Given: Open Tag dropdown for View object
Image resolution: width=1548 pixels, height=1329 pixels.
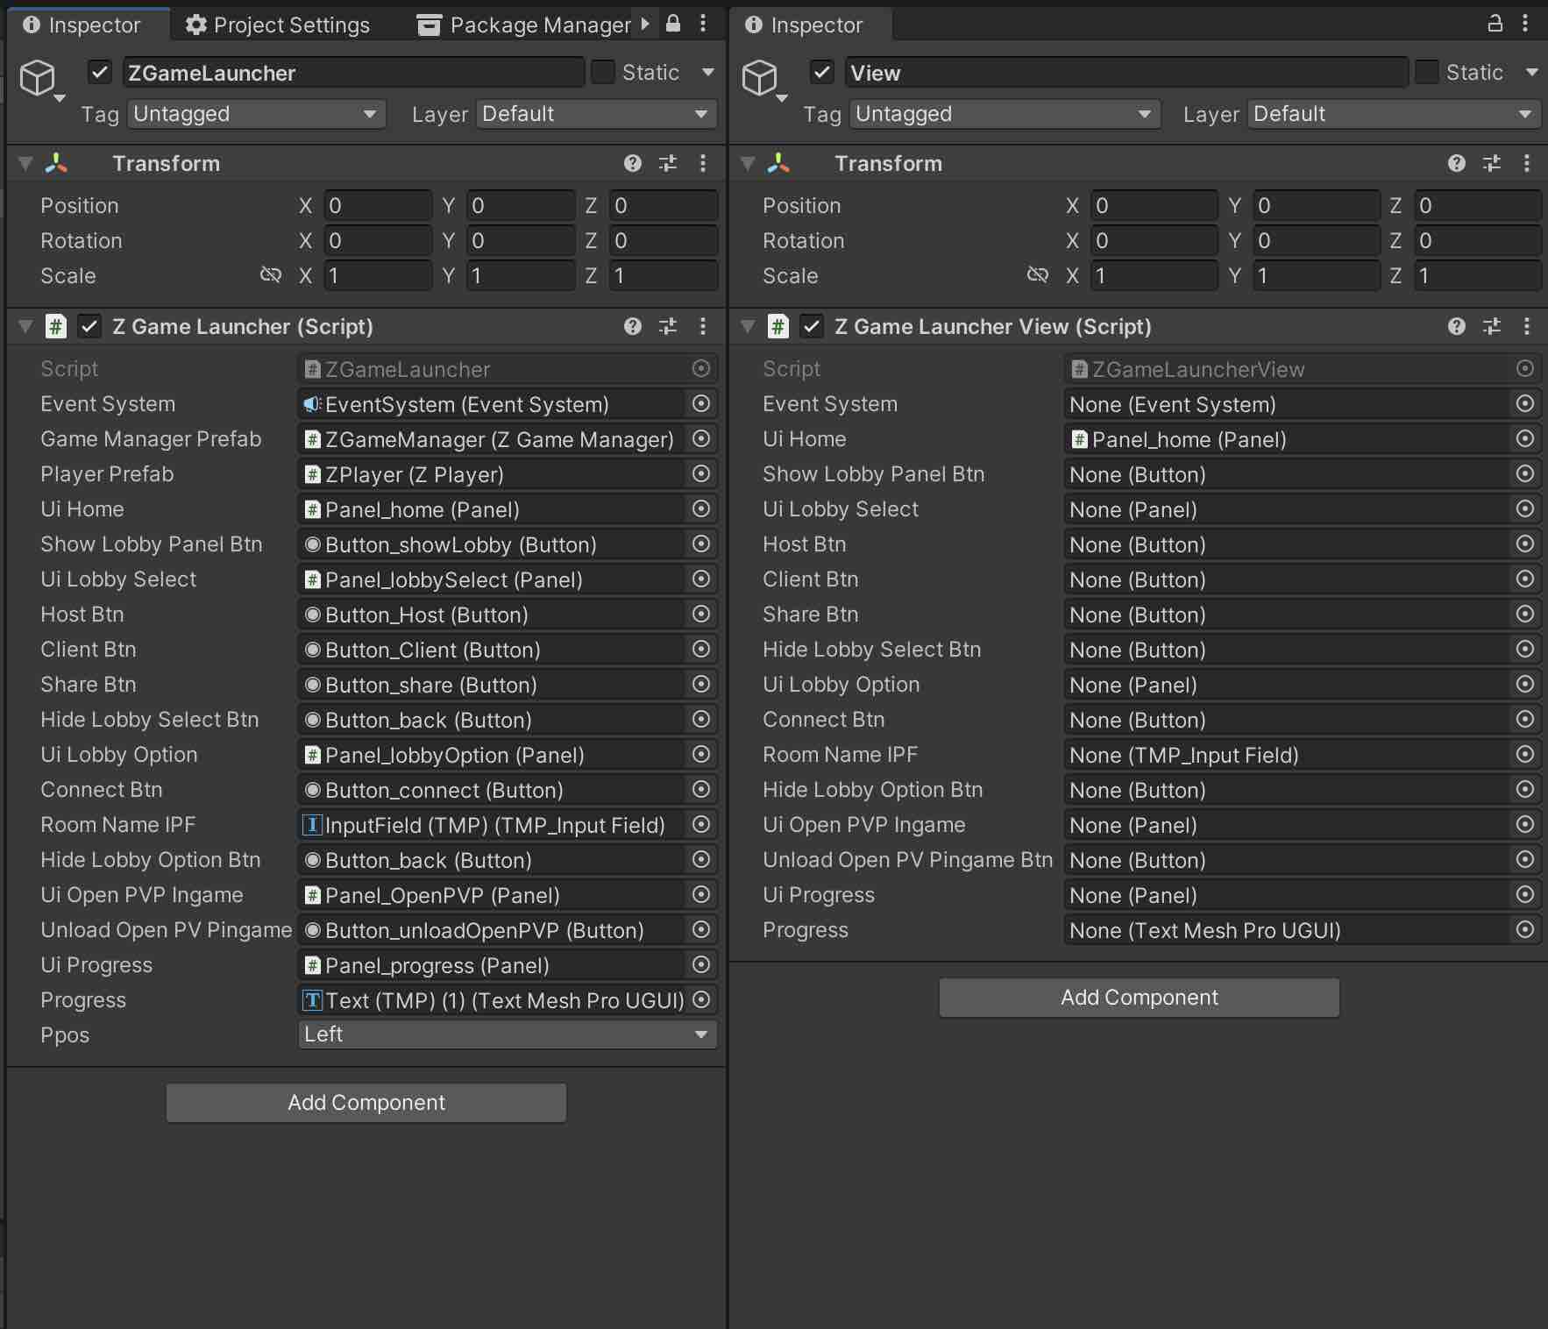Looking at the screenshot, I should 1005,114.
